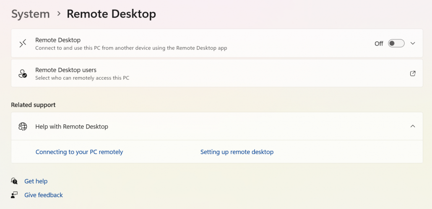This screenshot has width=432, height=209.
Task: Turn on the Remote Desktop toggle switch
Action: pos(396,43)
